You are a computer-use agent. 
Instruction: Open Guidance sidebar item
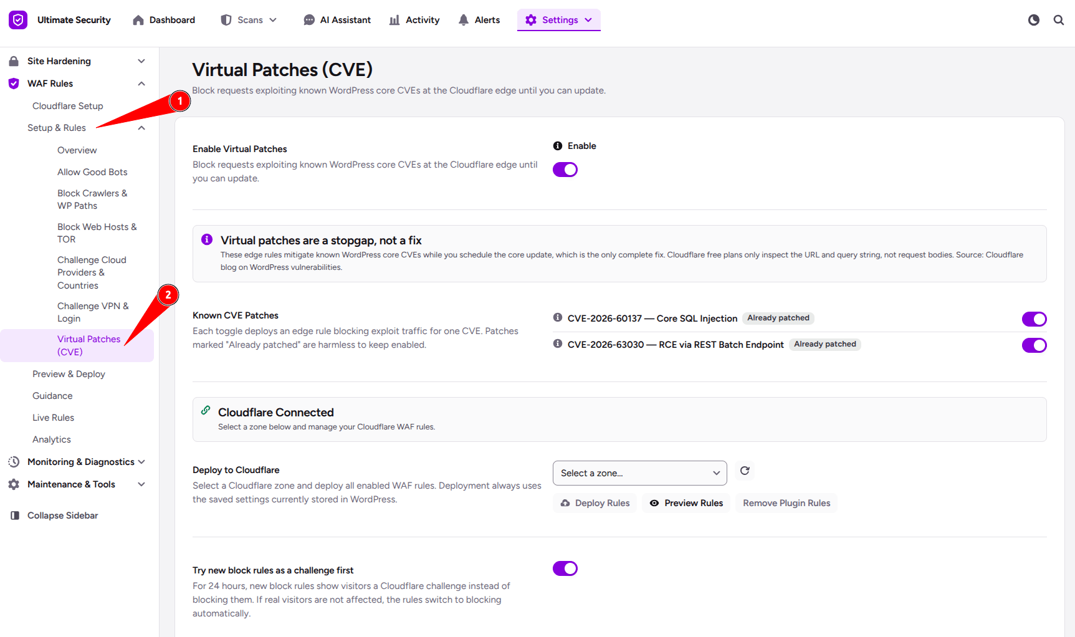[52, 396]
